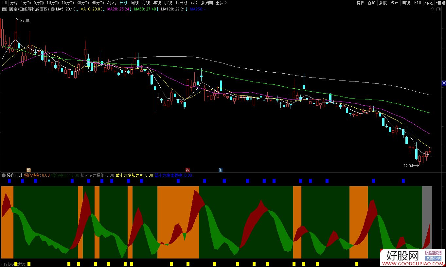Click the MA10: 23.83 indicator label
The image size is (446, 267).
tap(92, 9)
